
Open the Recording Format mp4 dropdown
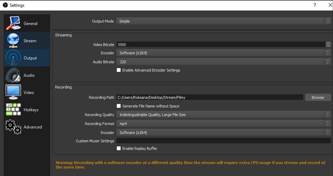tap(223, 124)
